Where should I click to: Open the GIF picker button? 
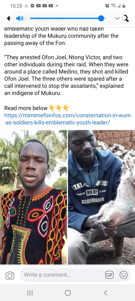tap(109, 275)
